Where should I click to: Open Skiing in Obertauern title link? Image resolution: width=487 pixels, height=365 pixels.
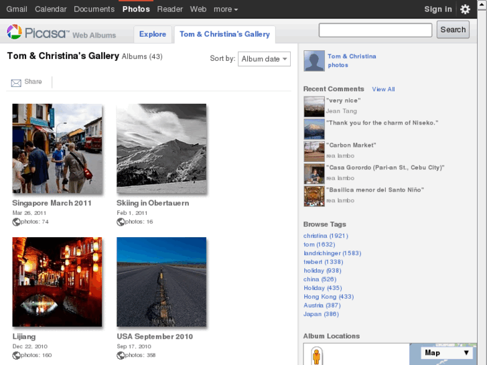click(153, 203)
